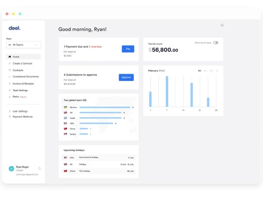Screen dimensions: 263x197
Task: Click the Approve button
Action: pyautogui.click(x=126, y=77)
